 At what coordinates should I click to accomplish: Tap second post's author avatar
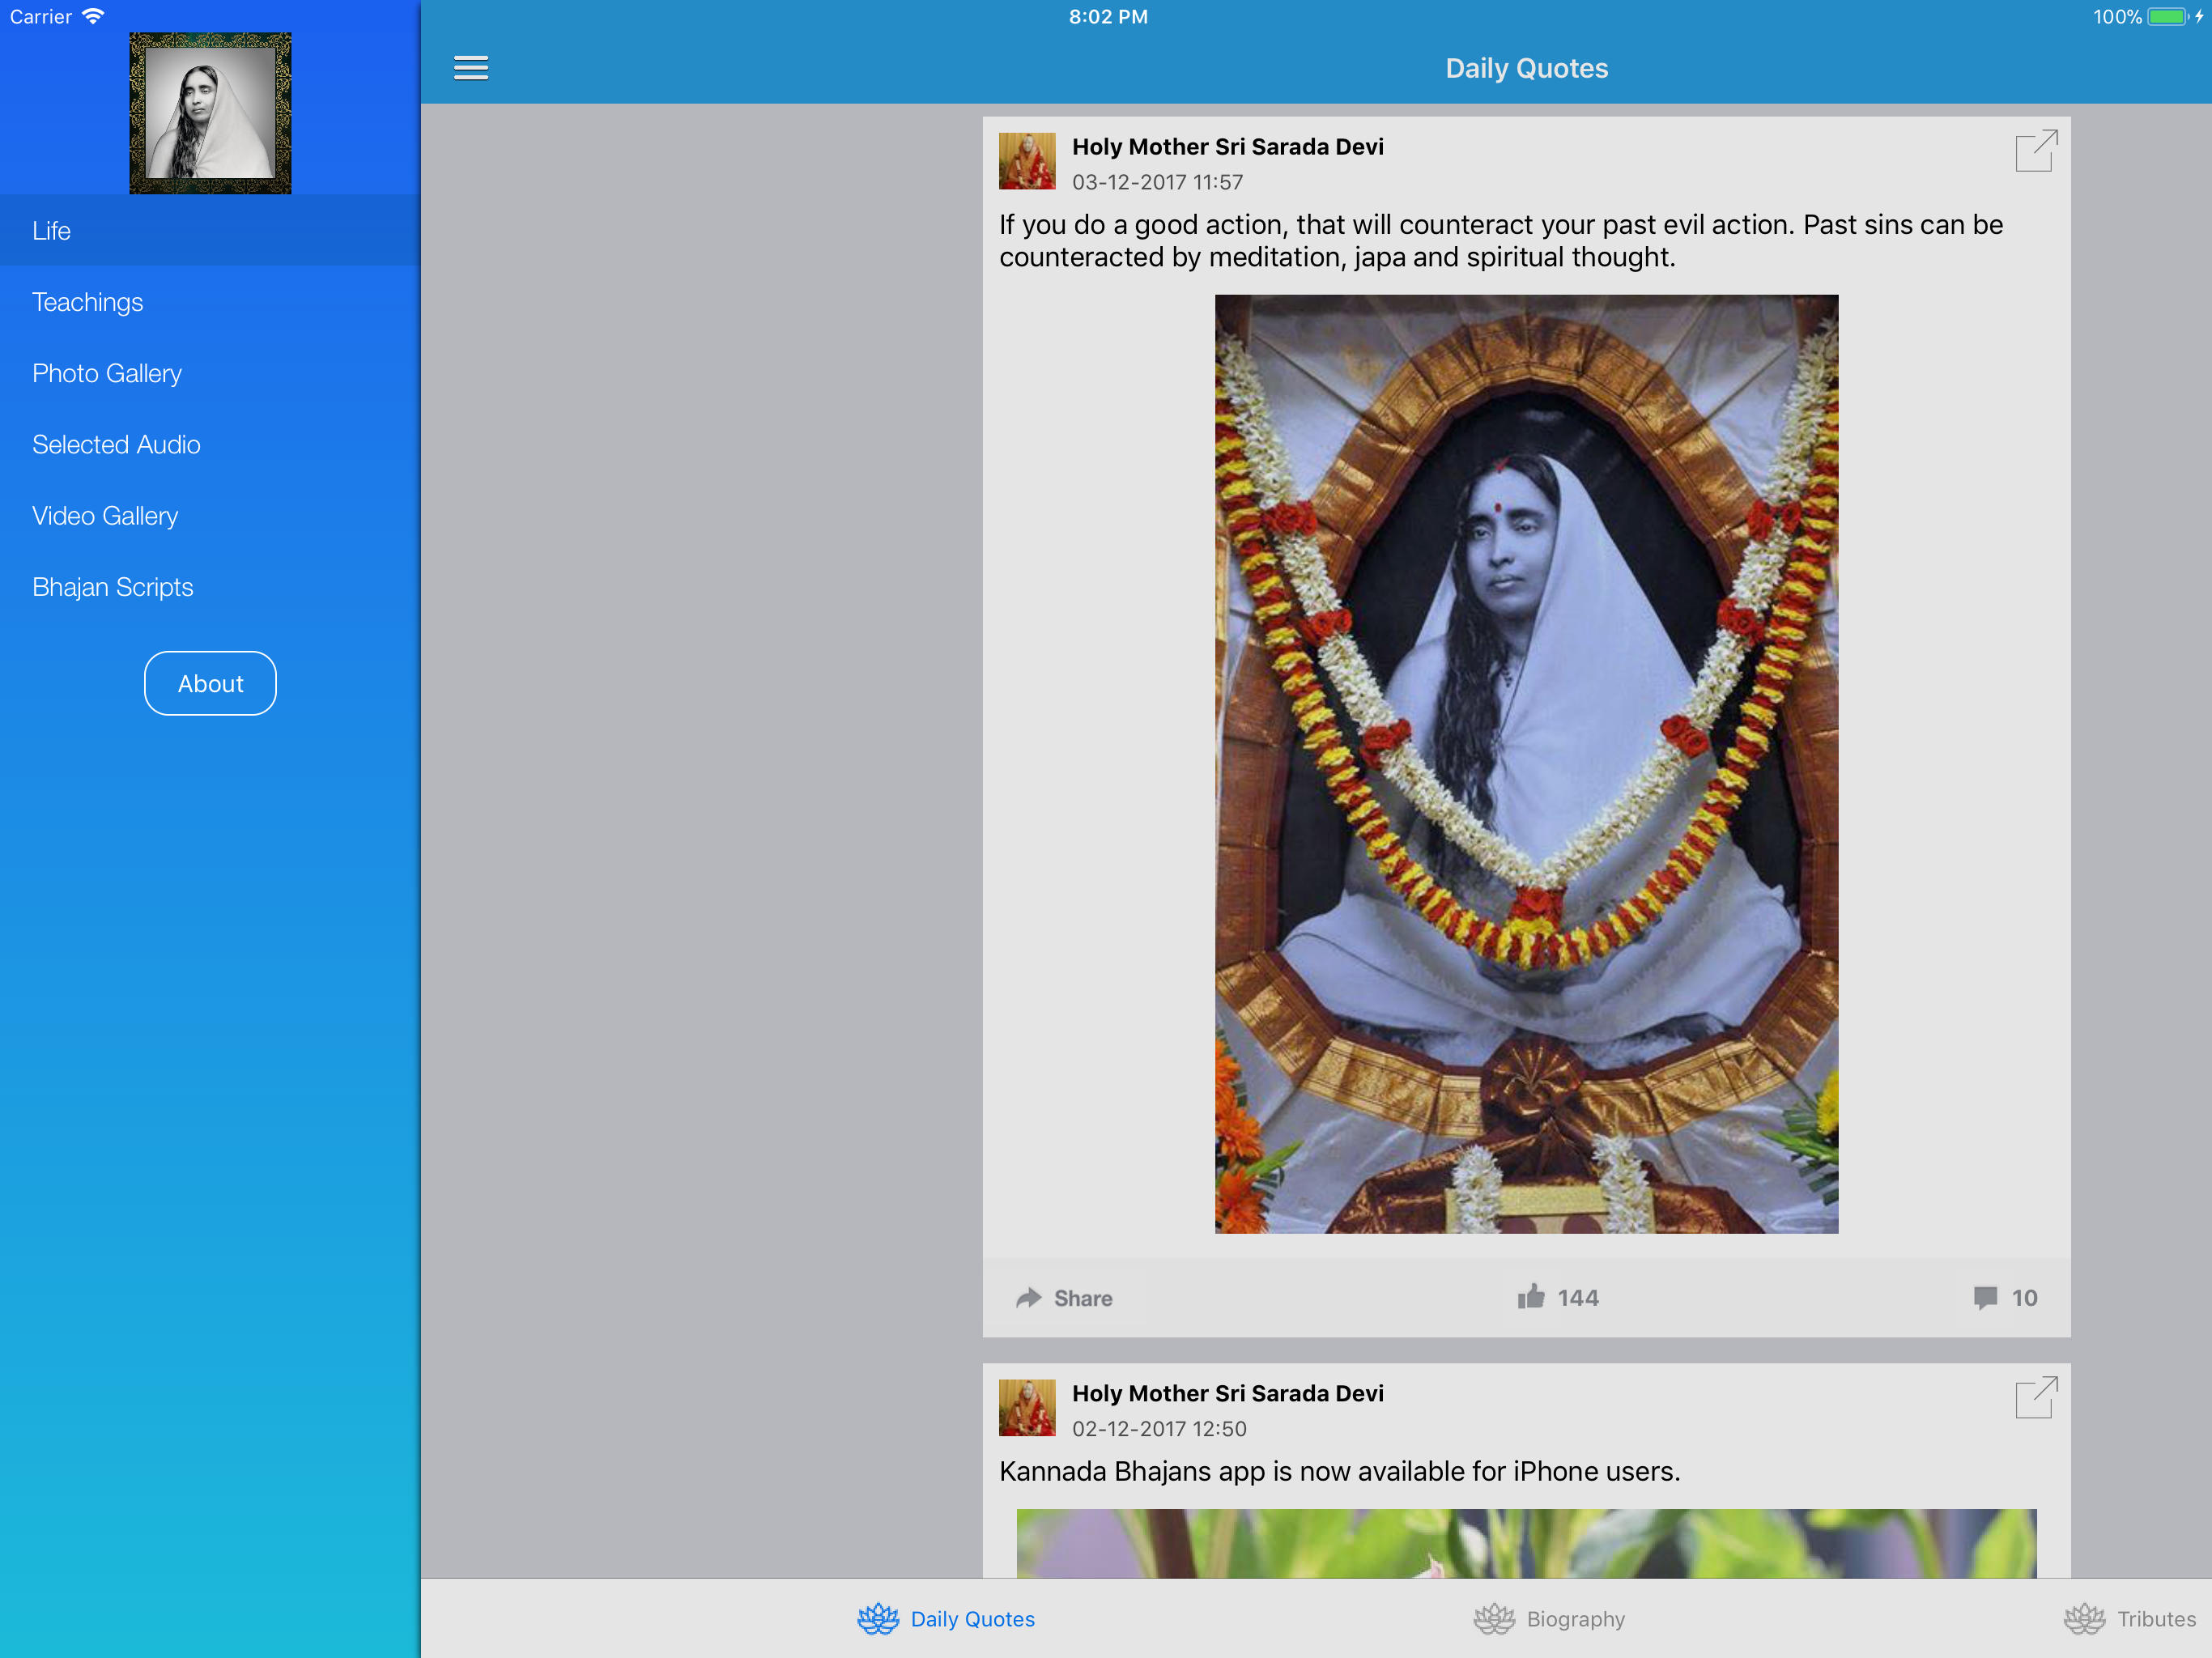coord(1027,1407)
